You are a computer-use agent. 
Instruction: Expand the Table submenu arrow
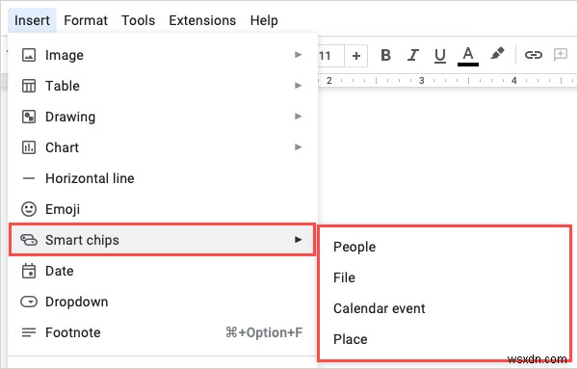299,86
